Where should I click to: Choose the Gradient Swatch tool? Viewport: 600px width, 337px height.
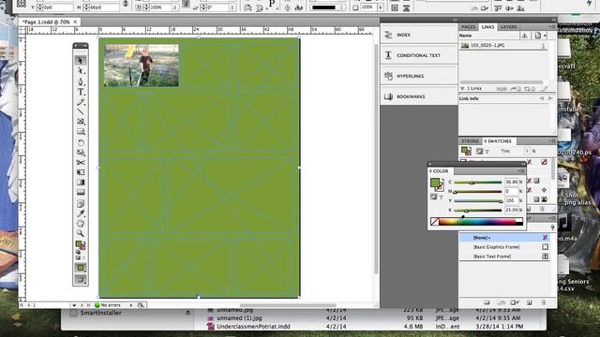[x=81, y=183]
